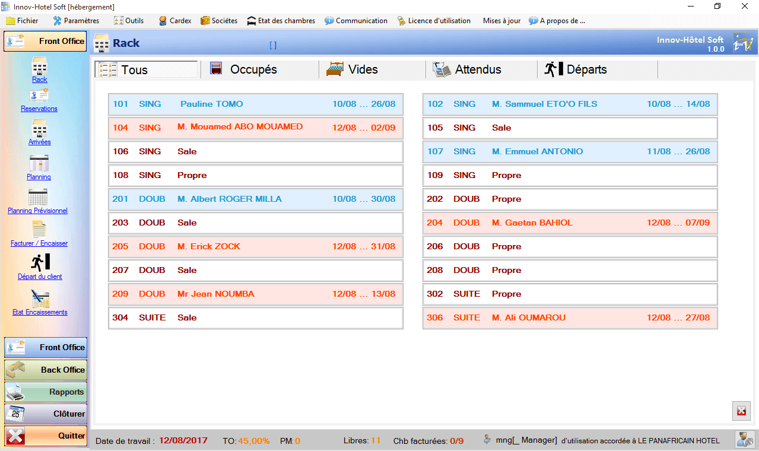
Task: Open the Etat des chambres menu
Action: click(281, 20)
